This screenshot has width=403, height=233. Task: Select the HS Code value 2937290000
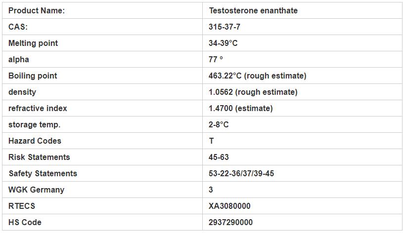point(230,222)
